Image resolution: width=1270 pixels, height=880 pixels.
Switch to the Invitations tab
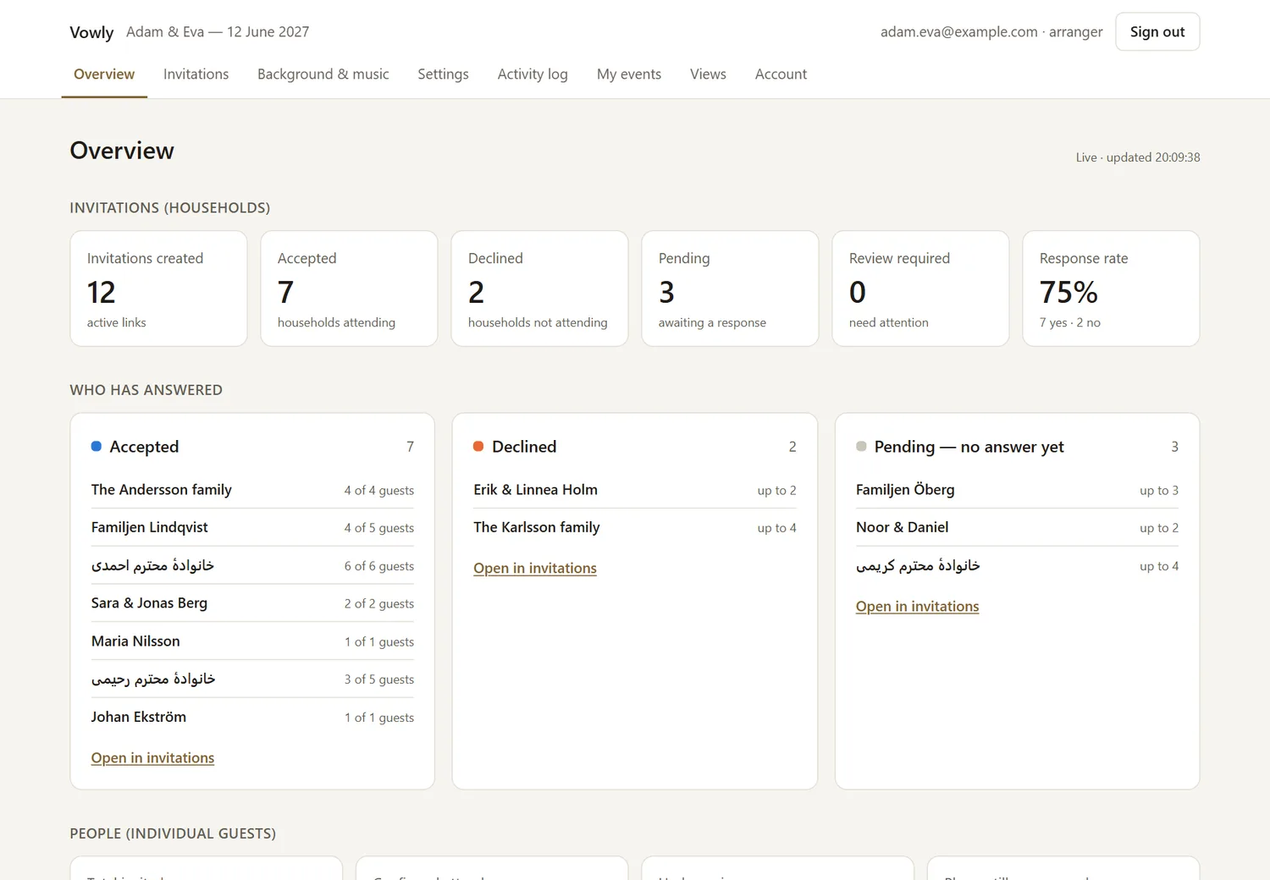(196, 74)
